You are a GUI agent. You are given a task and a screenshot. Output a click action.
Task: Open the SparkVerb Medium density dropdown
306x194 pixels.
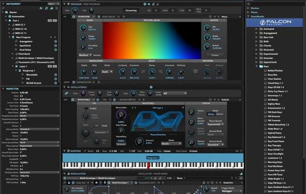(84, 55)
